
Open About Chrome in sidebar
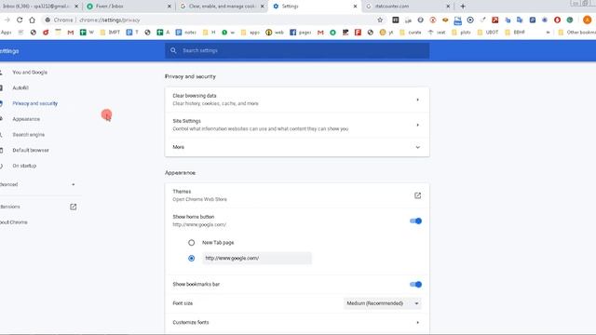(14, 222)
